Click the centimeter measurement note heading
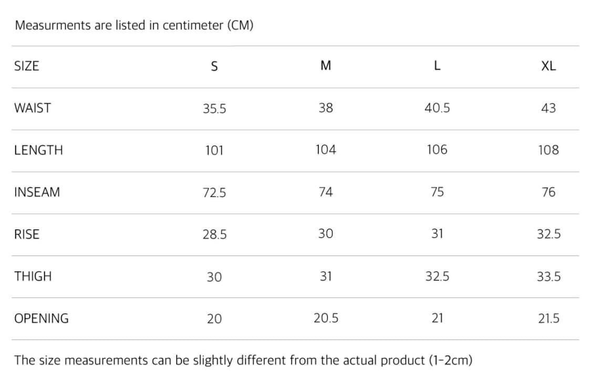Screen dimensions: 591x390 click(134, 25)
